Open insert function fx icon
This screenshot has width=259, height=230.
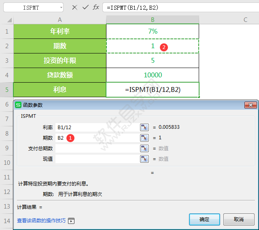[x=96, y=7]
